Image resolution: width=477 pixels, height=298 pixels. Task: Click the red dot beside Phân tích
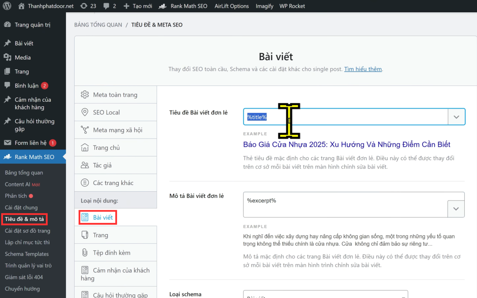tap(31, 196)
